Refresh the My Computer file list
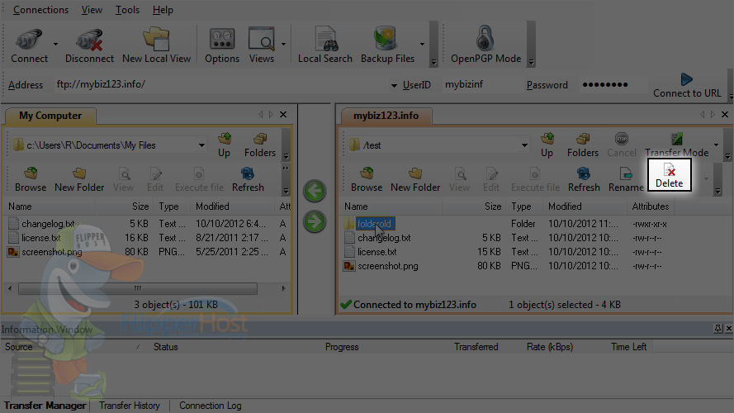Viewport: 734px width, 413px height. (x=248, y=180)
